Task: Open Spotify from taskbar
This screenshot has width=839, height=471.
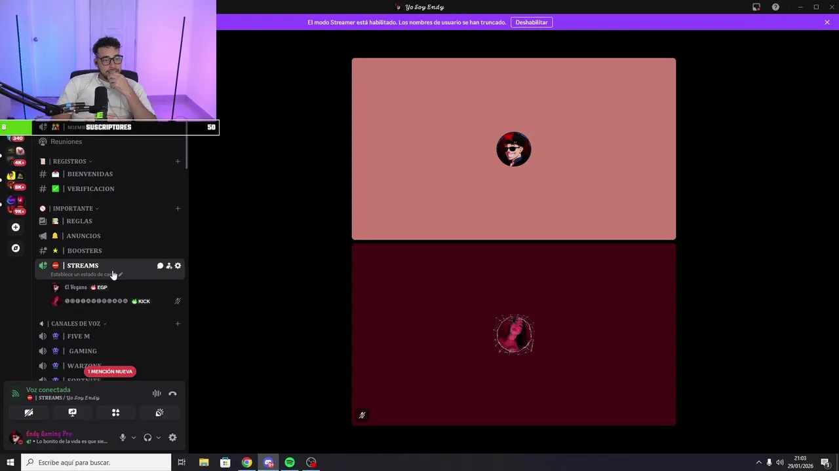Action: click(290, 462)
